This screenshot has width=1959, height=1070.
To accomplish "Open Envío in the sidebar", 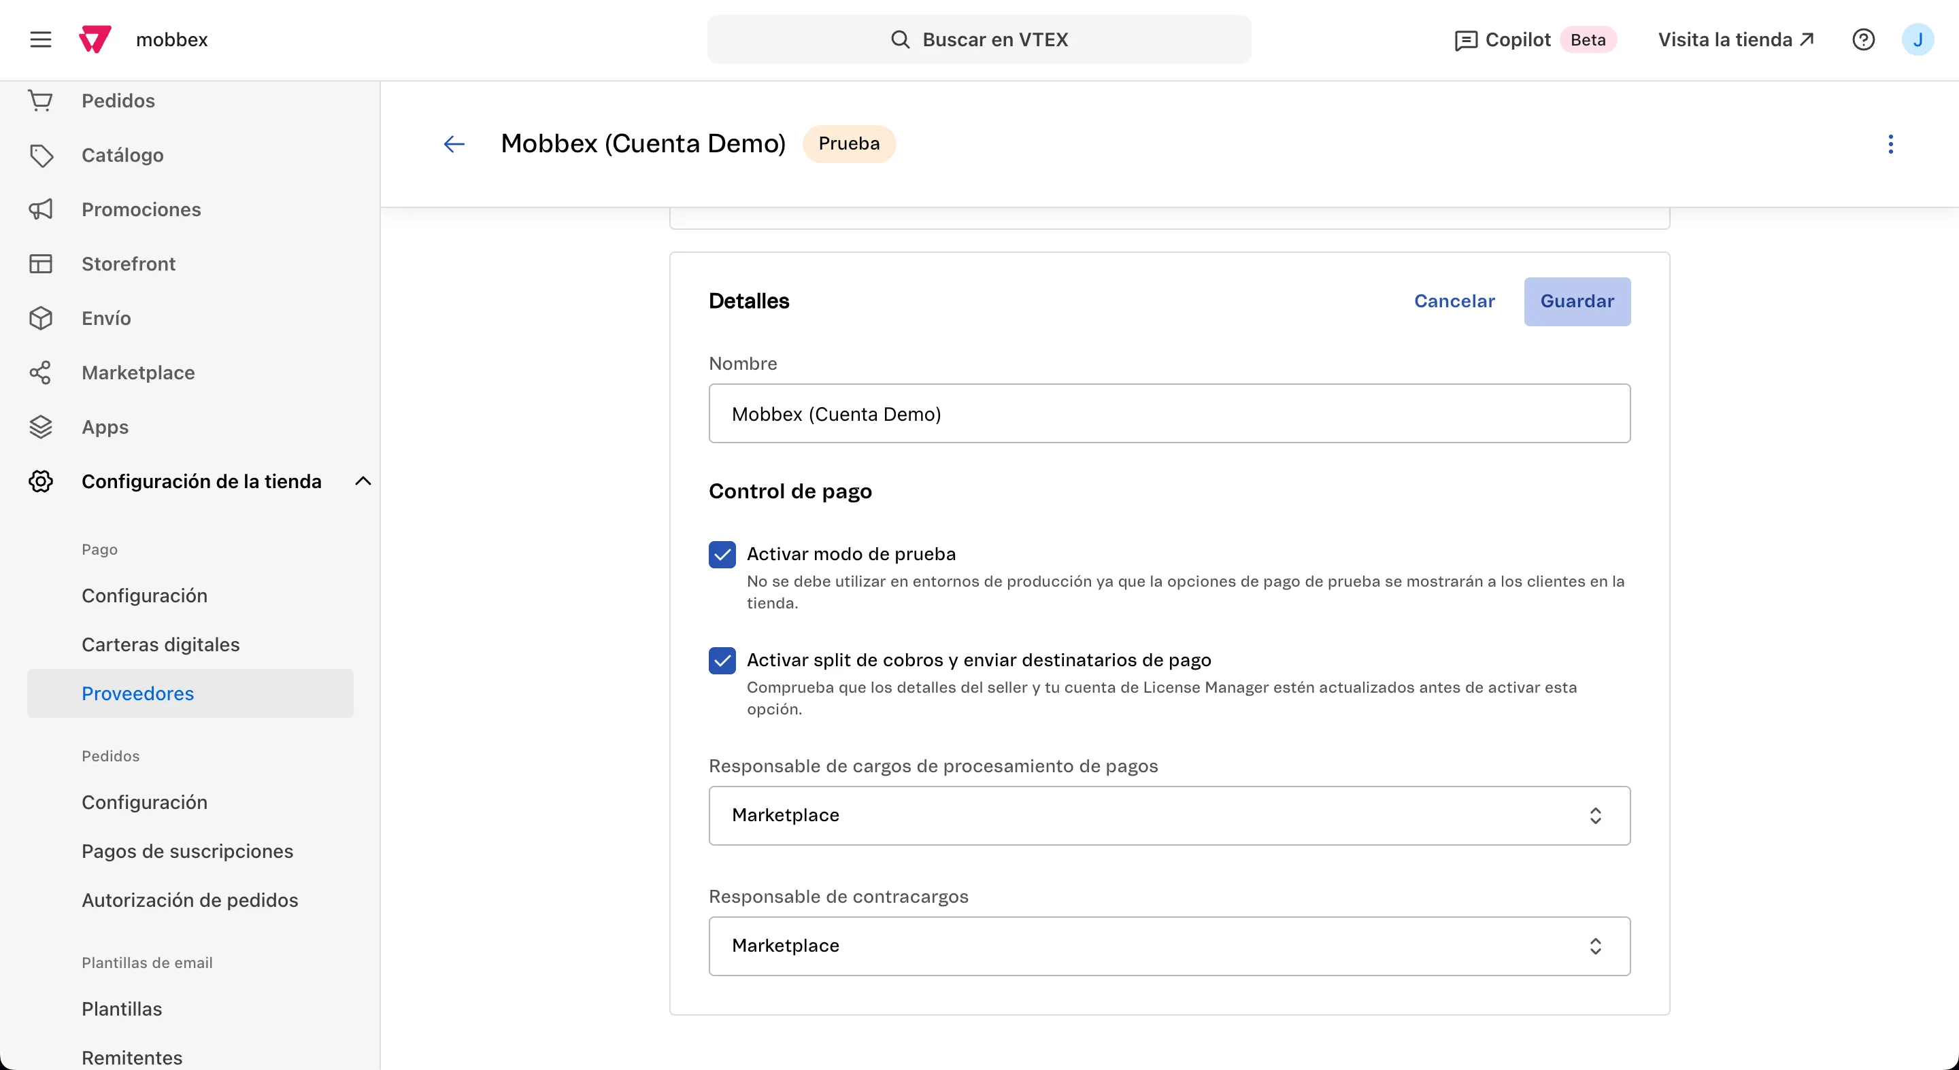I will pos(107,317).
